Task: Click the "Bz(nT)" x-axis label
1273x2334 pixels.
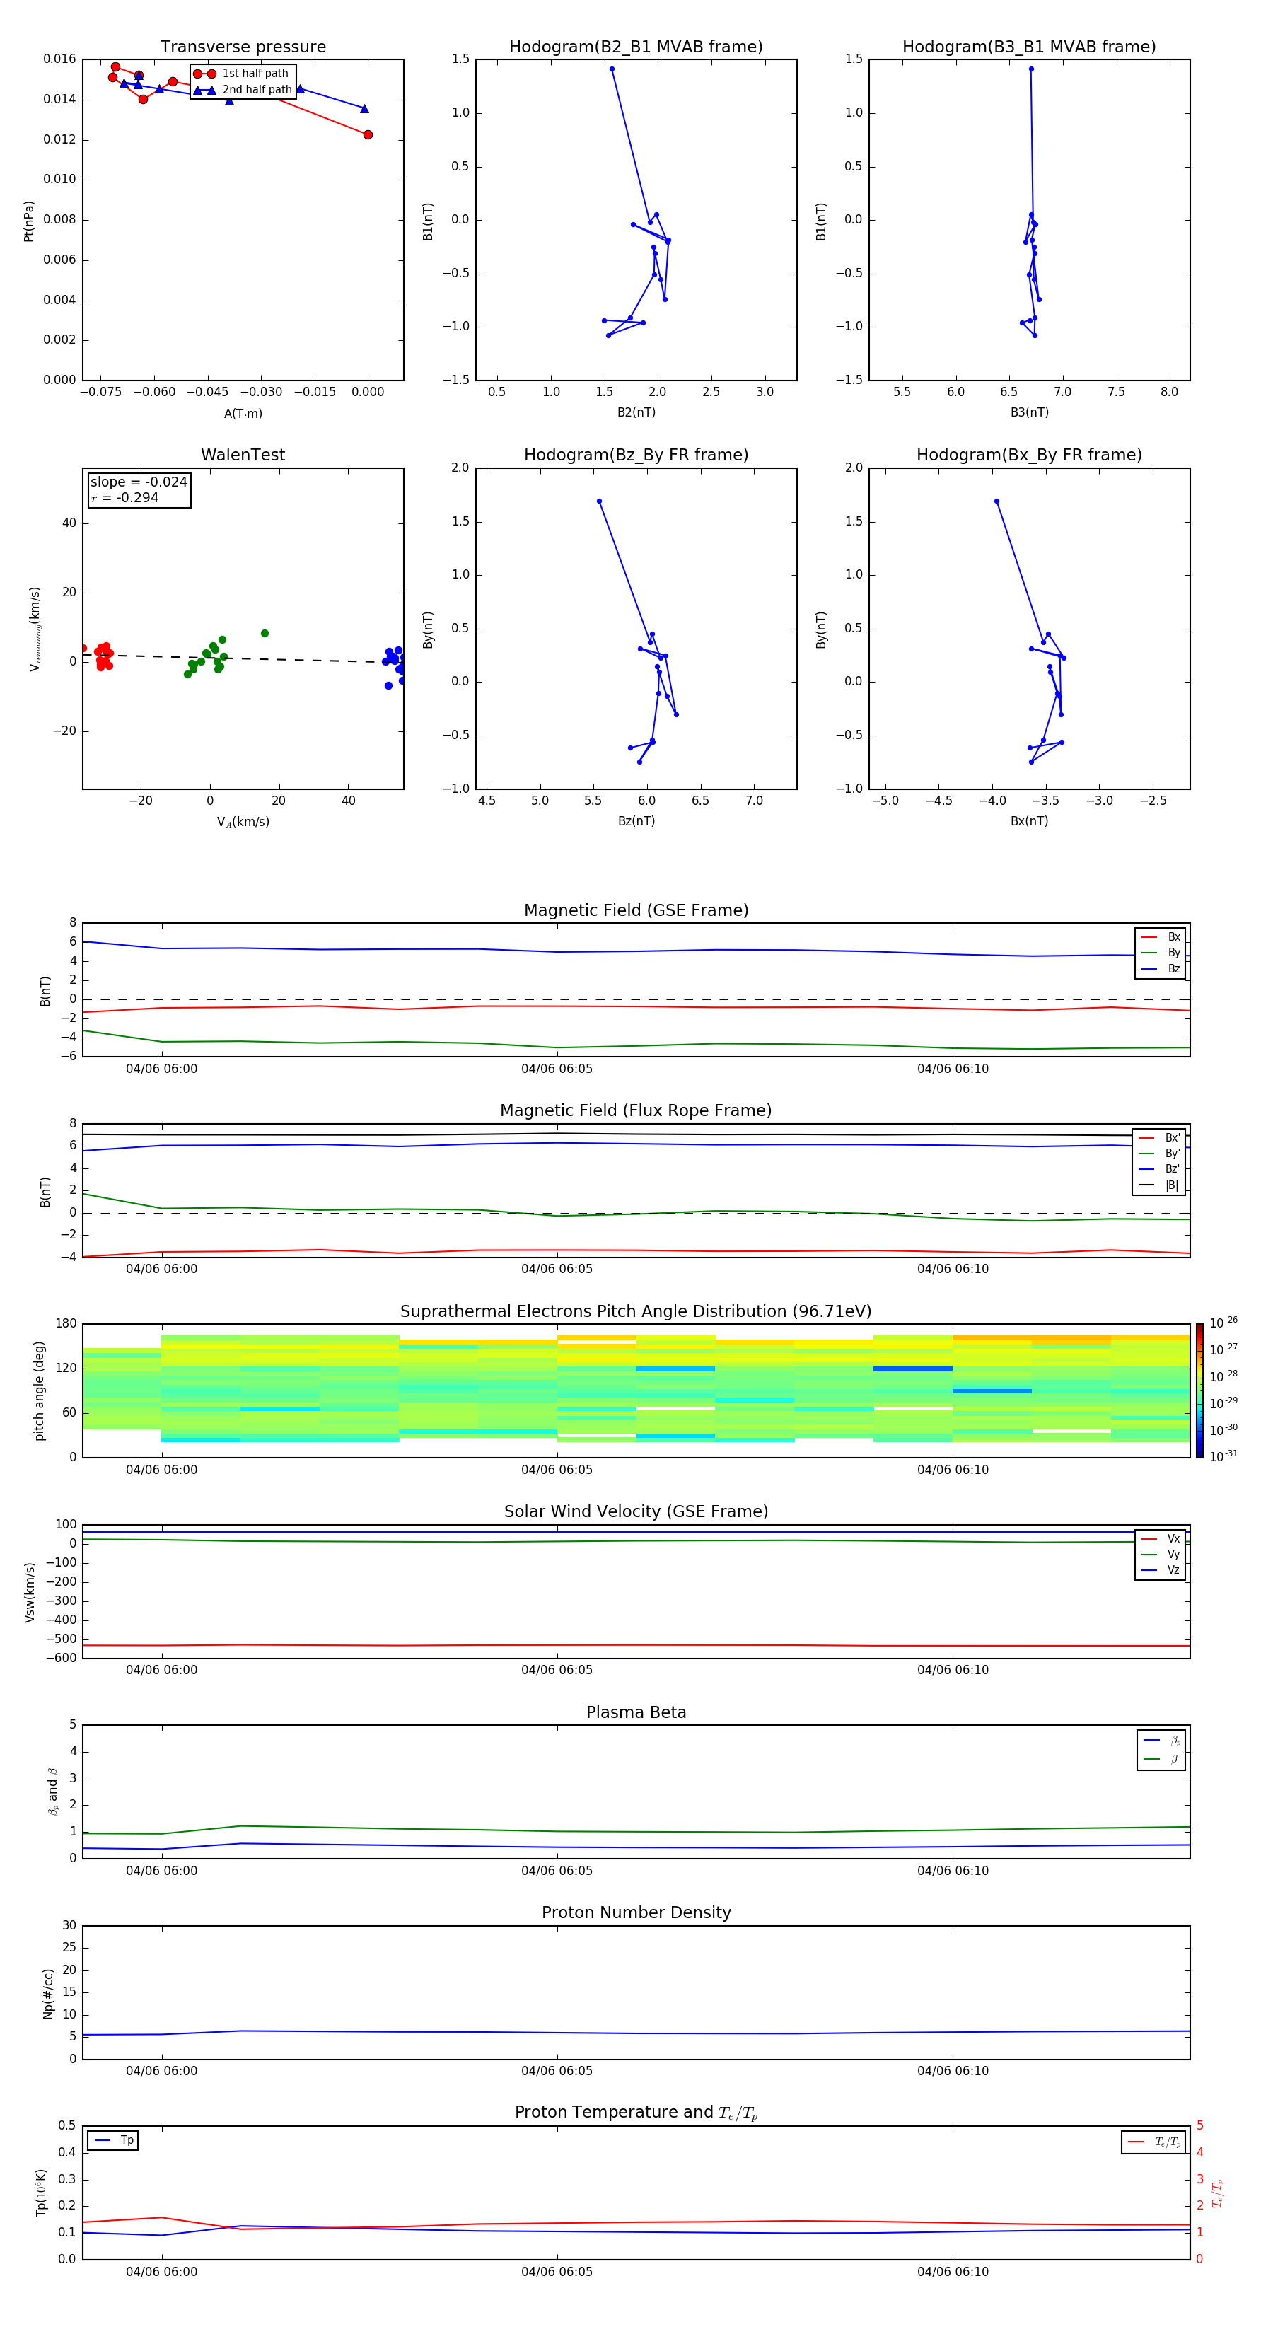Action: tap(636, 821)
